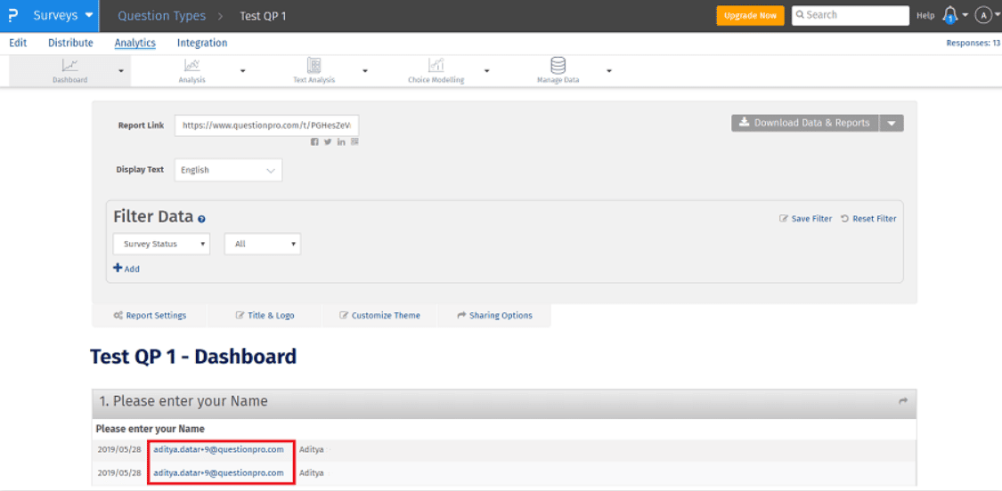Expand Download Data & Reports arrow
The width and height of the screenshot is (1002, 491).
[892, 124]
